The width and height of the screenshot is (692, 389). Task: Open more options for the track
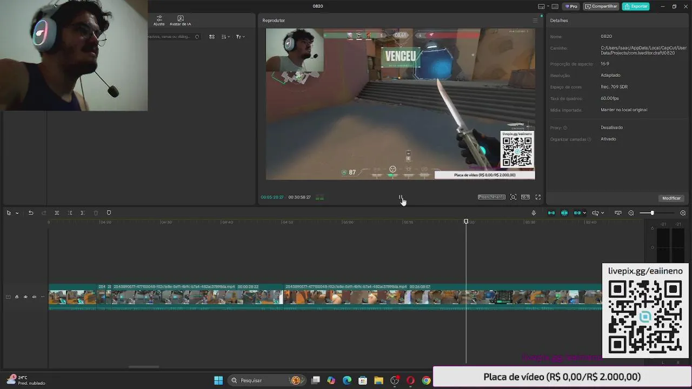click(x=43, y=297)
